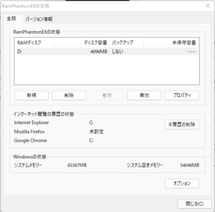The width and height of the screenshot is (215, 212).
Task: Click the Mozilla Firefox label
Action: (x=29, y=132)
